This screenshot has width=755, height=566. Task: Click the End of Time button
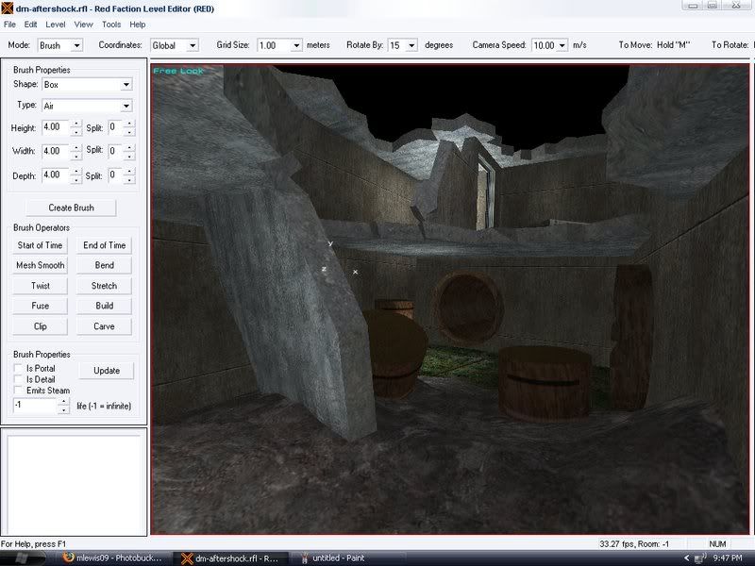click(x=104, y=245)
